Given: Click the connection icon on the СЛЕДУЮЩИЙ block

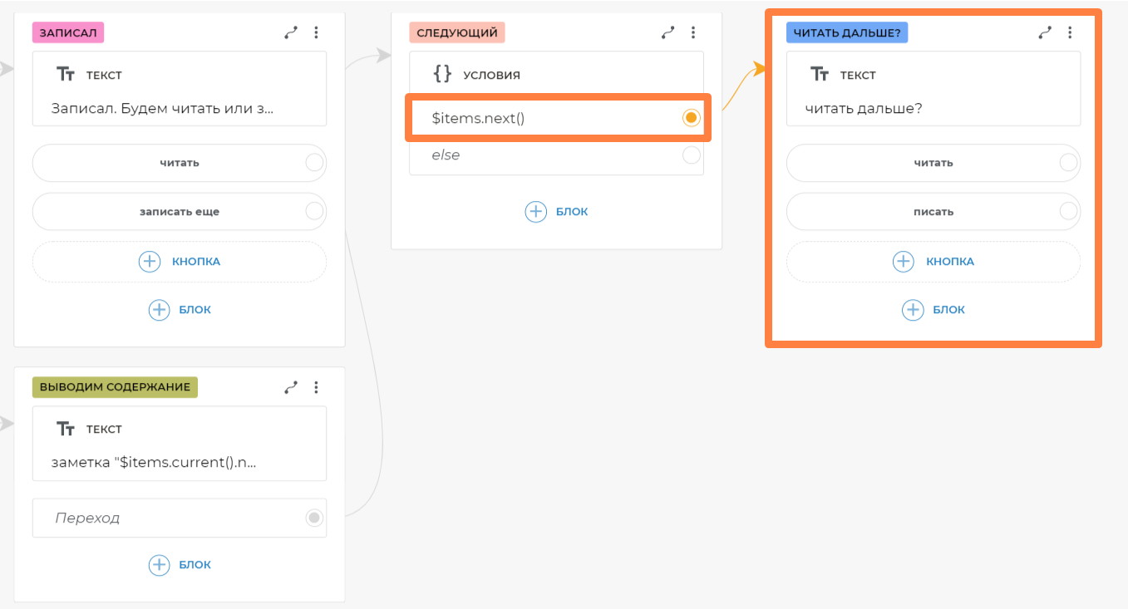Looking at the screenshot, I should coord(667,33).
